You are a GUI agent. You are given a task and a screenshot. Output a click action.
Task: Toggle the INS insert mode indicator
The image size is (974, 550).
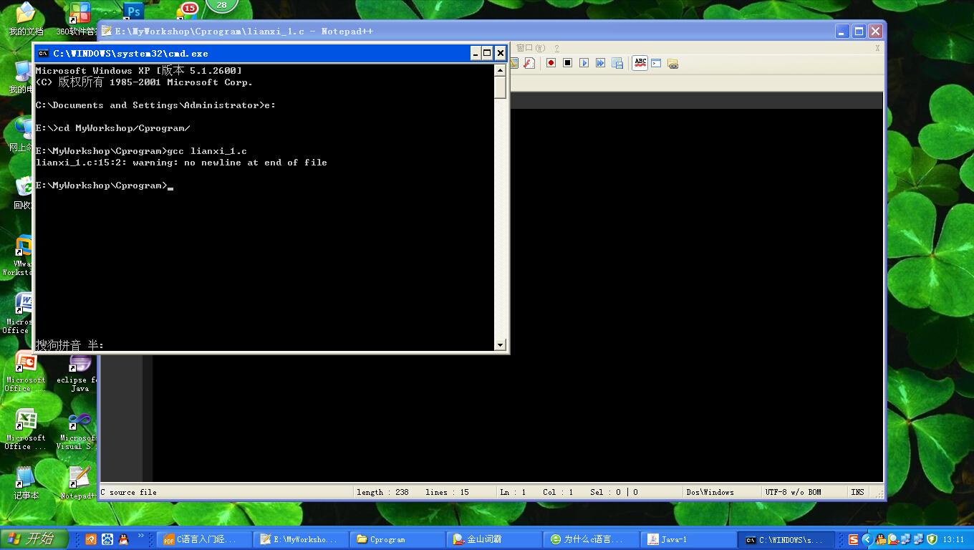click(857, 492)
